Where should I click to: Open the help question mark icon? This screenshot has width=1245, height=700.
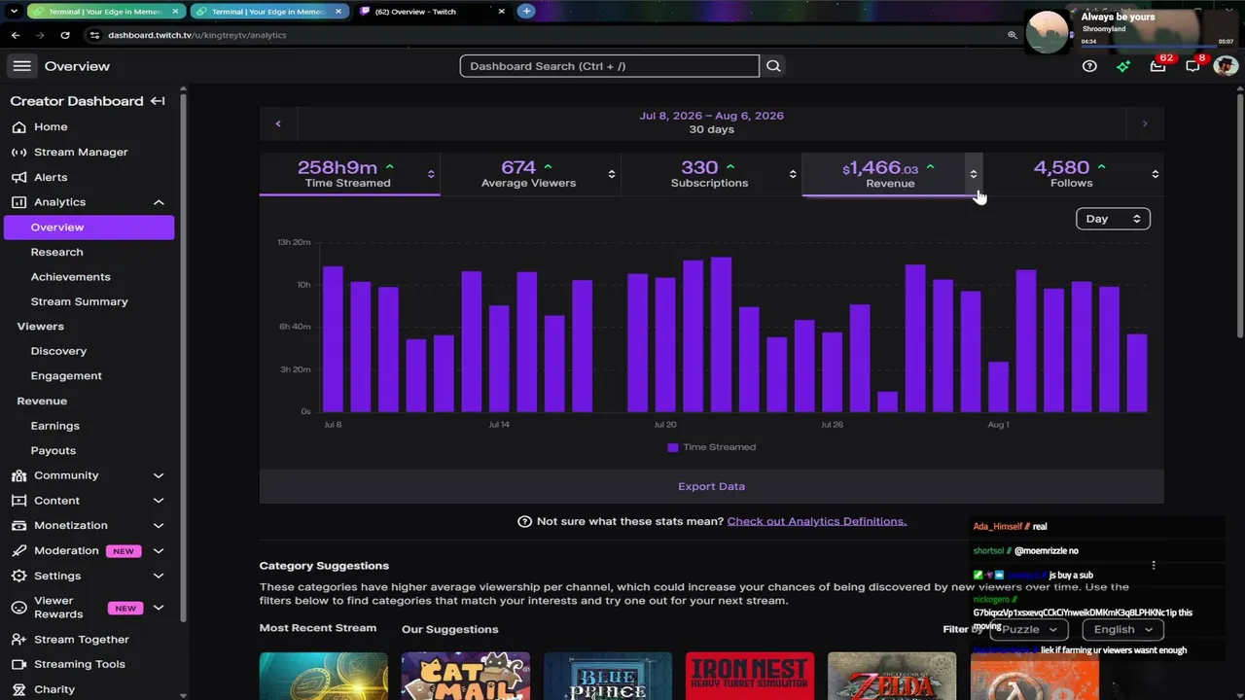1089,66
